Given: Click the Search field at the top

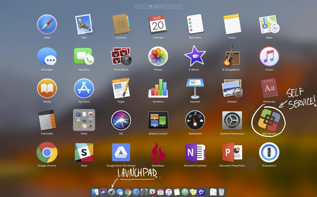Looking at the screenshot, I should [x=158, y=6].
